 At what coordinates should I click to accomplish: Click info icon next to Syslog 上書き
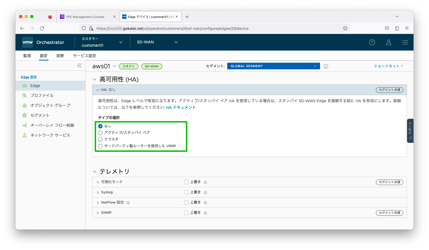click(205, 193)
